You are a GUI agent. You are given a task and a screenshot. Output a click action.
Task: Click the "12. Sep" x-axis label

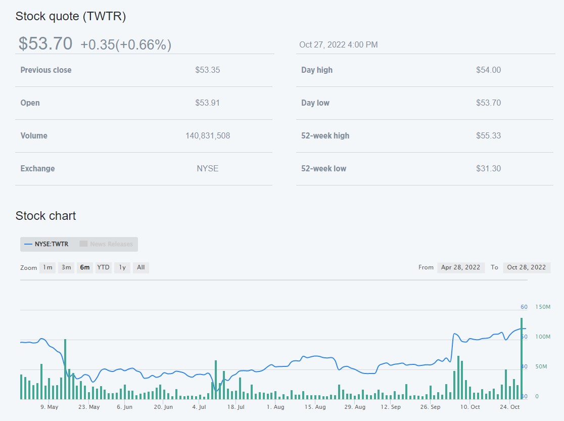tap(391, 407)
